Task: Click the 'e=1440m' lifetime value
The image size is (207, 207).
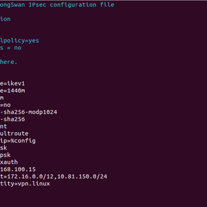Action: tap(13, 91)
